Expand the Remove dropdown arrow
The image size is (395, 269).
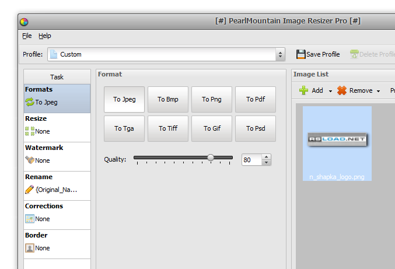point(378,91)
